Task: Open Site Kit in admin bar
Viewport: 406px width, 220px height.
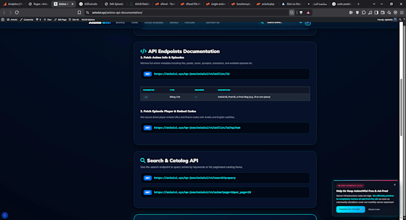Action: click(74, 20)
